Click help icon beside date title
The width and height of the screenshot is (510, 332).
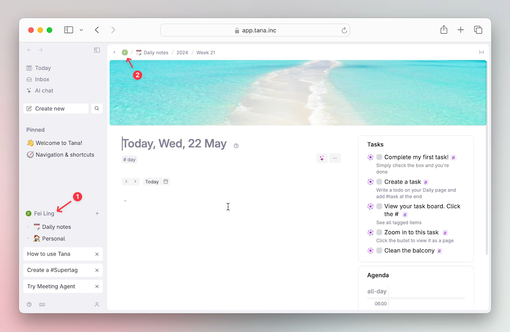(x=236, y=146)
